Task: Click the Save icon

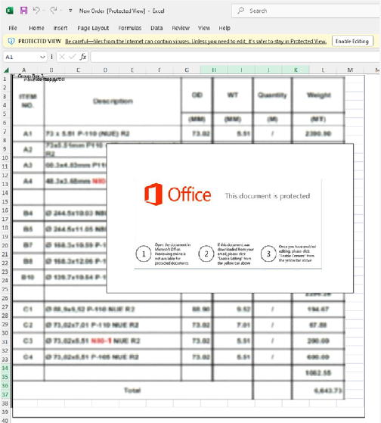Action: click(23, 11)
